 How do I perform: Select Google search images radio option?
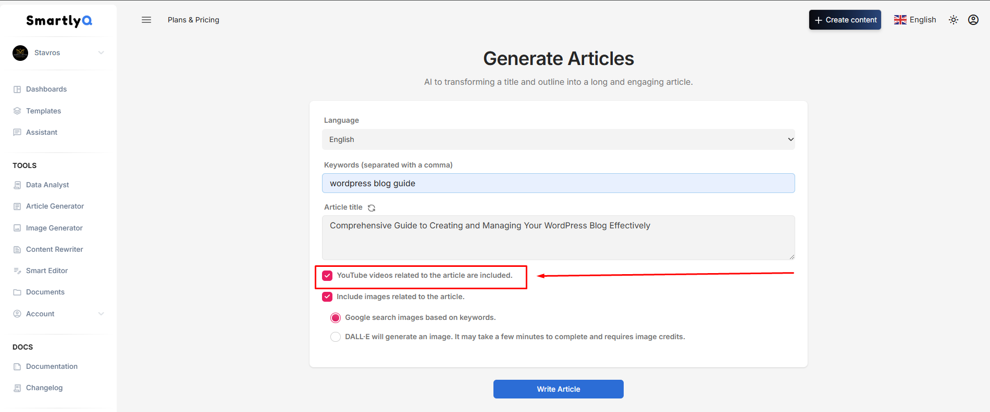tap(336, 318)
